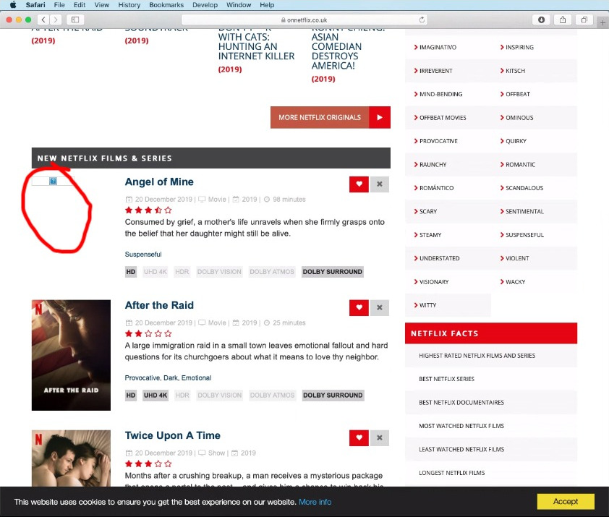Open the After the Raid title link

tap(159, 305)
